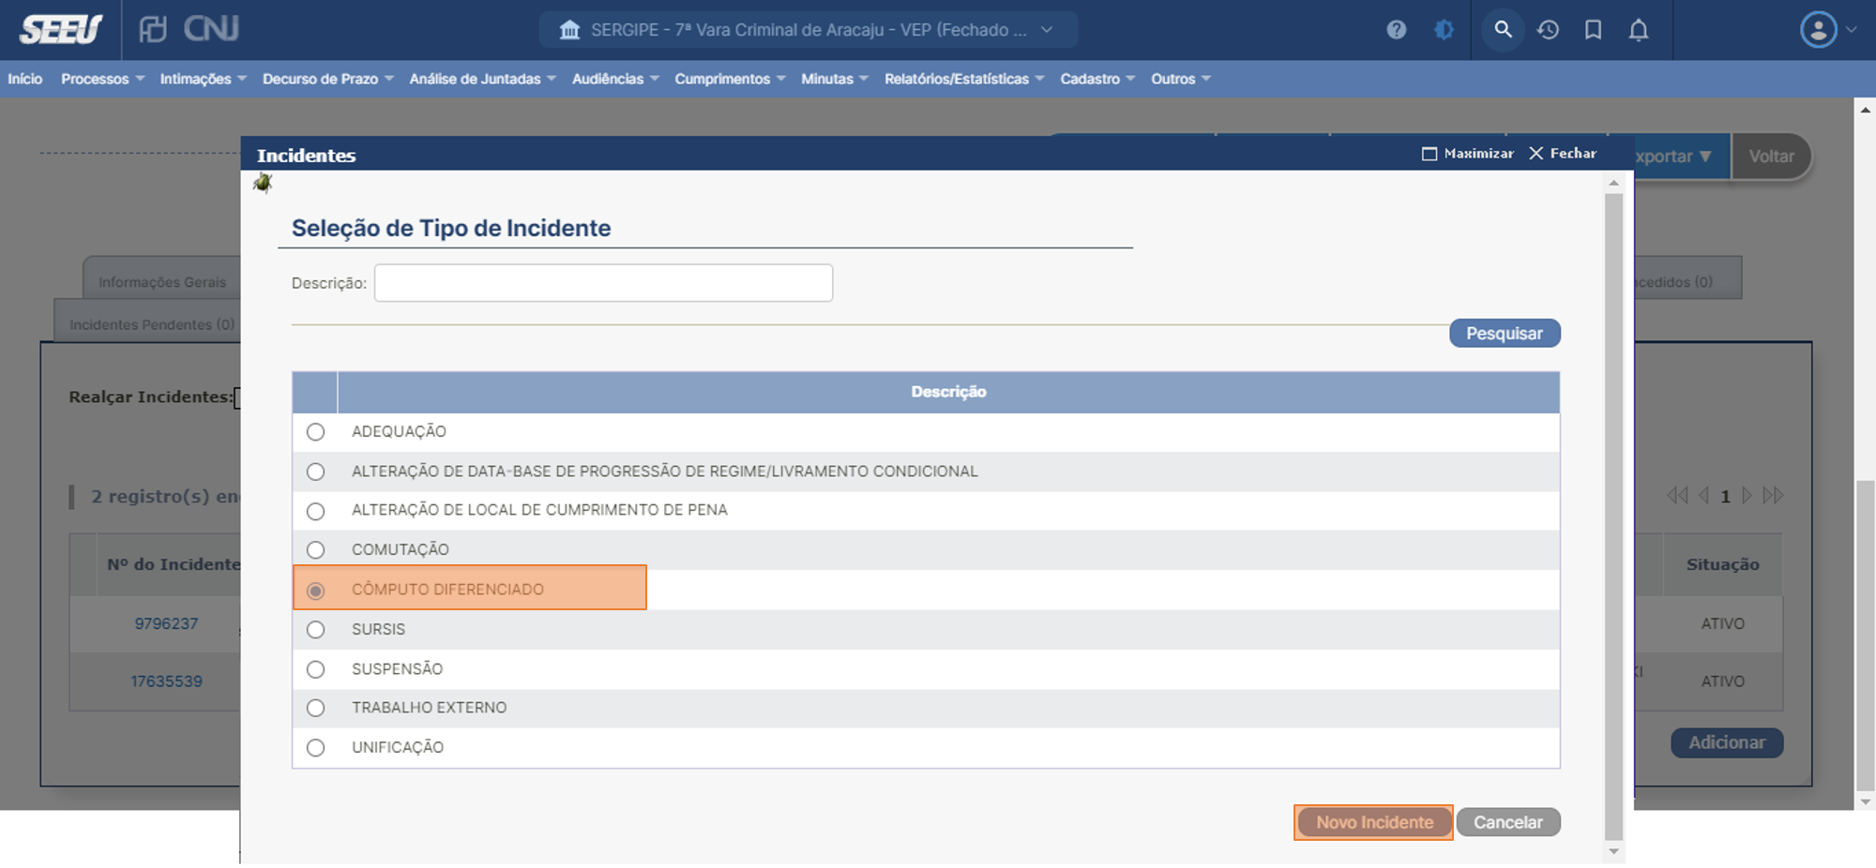Screen dimensions: 1876x868
Task: Click the Descrição column header
Action: [x=948, y=392]
